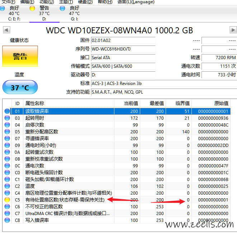The width and height of the screenshot is (237, 233).
Task: Click status icon for C8 写入错误率
Action: (7, 220)
